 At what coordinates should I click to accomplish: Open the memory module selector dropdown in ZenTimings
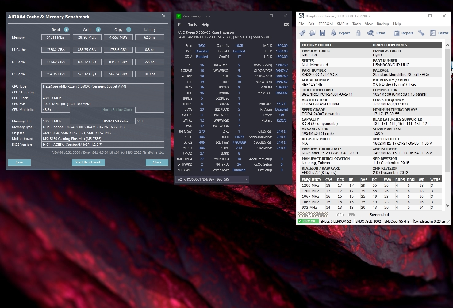[212, 179]
